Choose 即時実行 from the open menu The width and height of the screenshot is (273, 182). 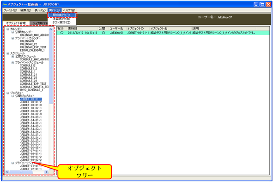point(62,15)
